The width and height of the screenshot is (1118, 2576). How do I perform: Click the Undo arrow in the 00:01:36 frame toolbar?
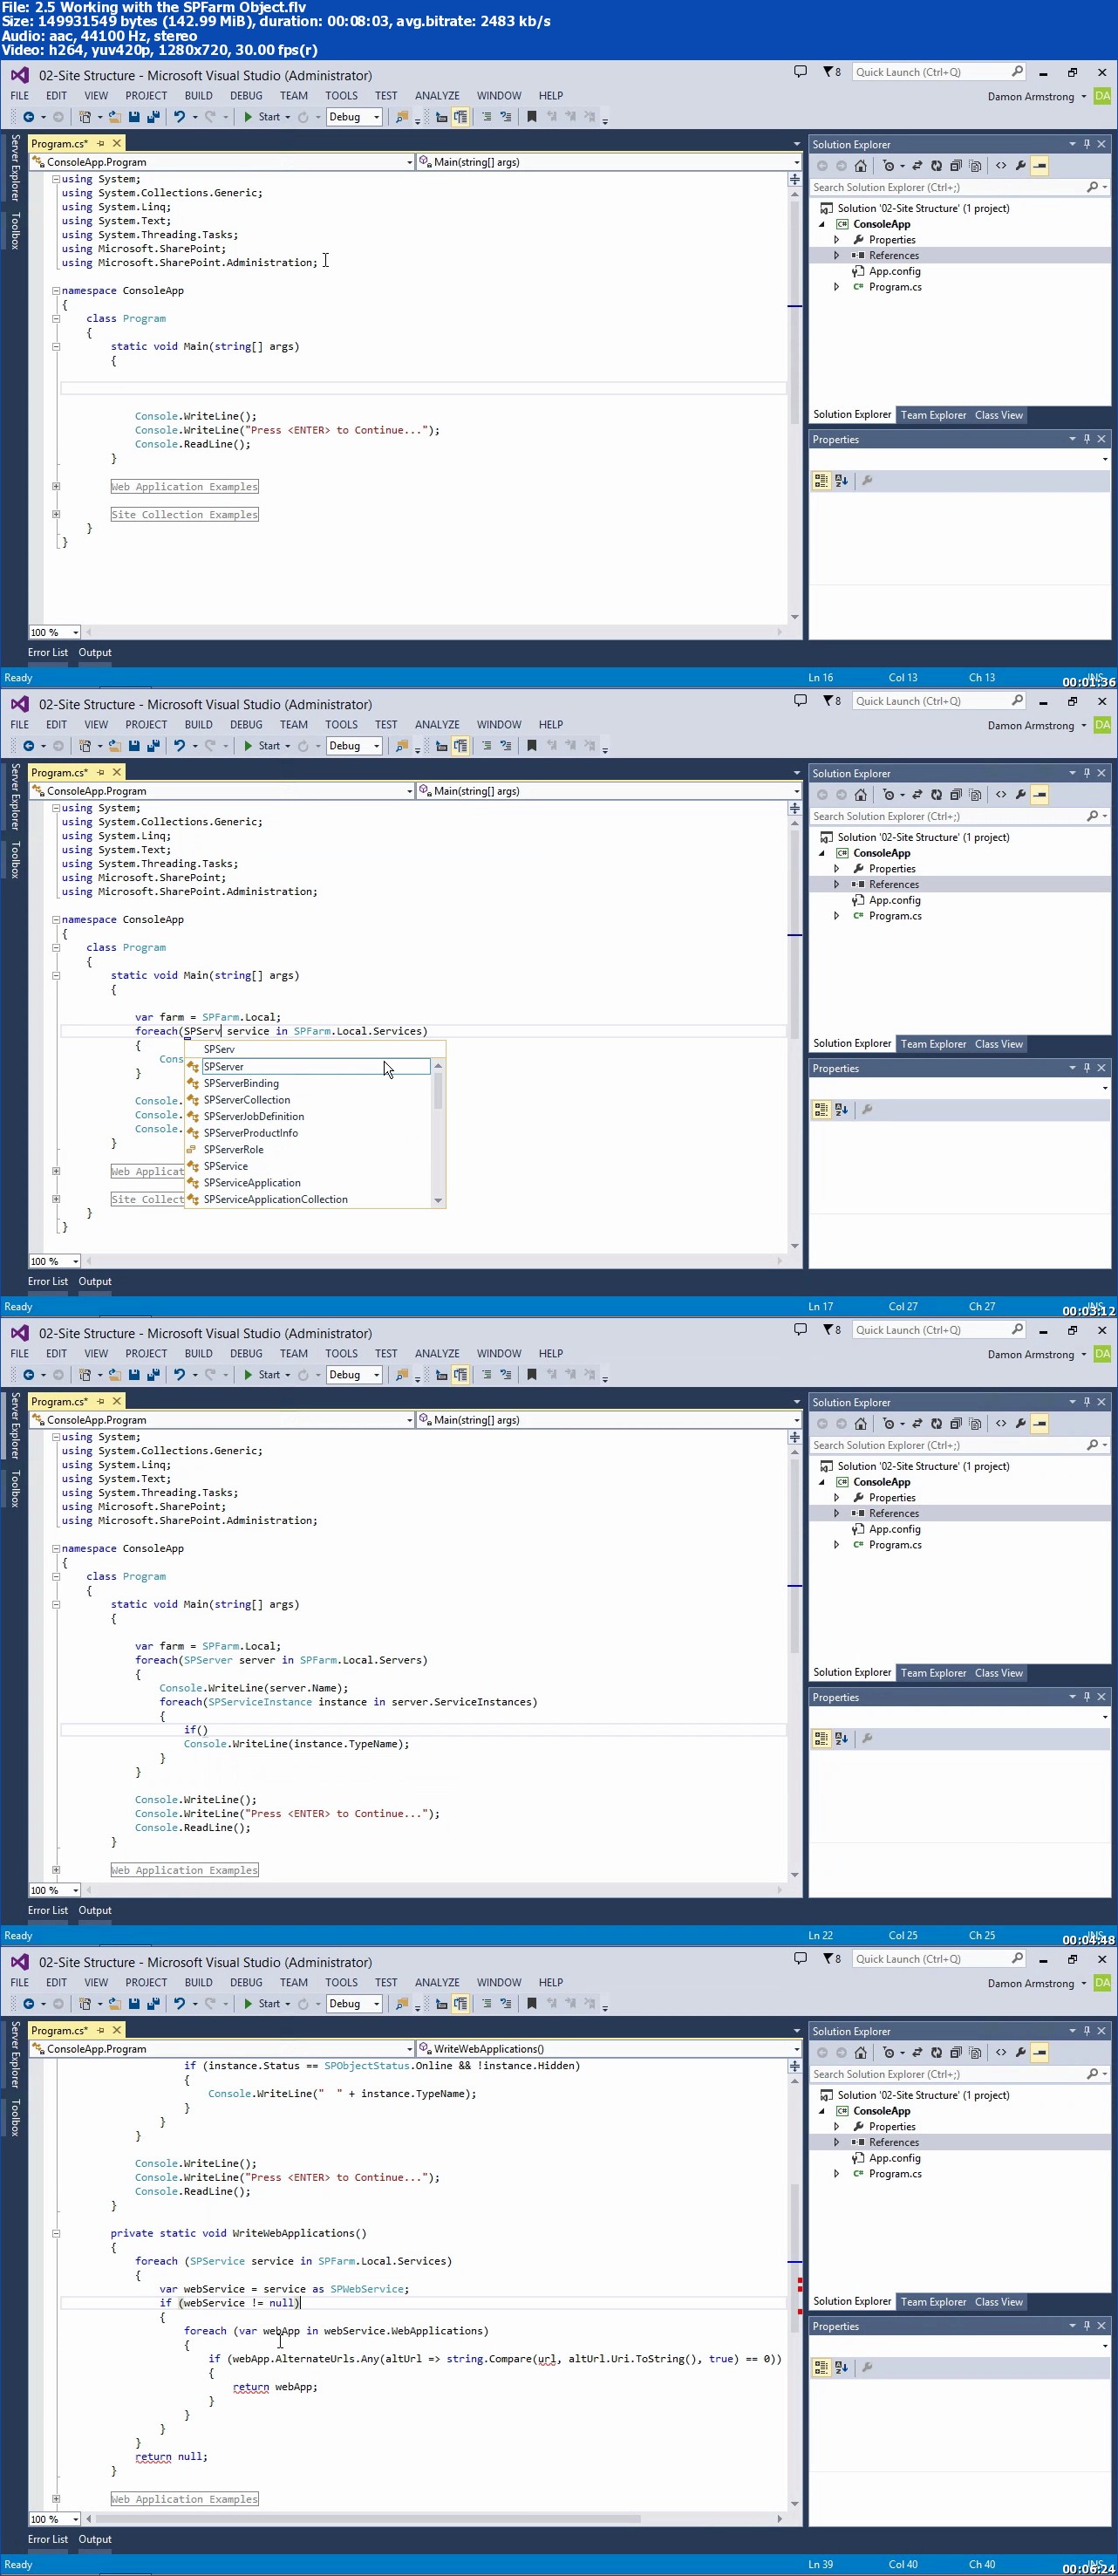click(x=179, y=117)
